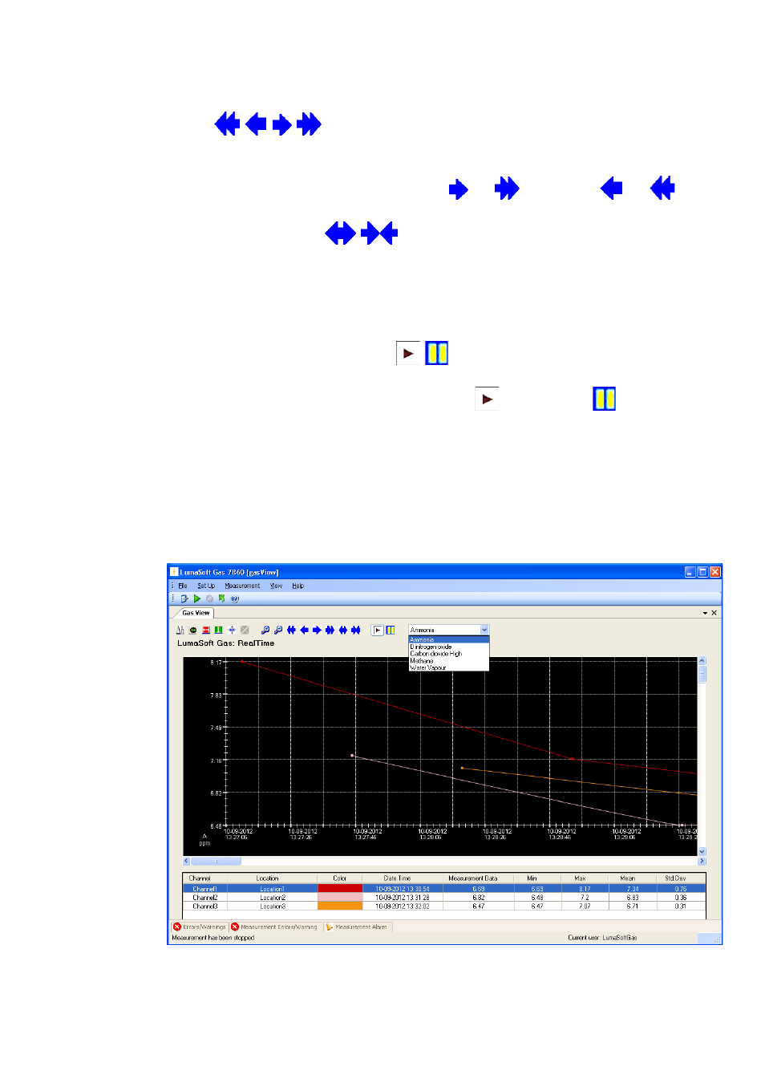The width and height of the screenshot is (765, 1083).
Task: Select the Channel1 row in the table
Action: 444,889
